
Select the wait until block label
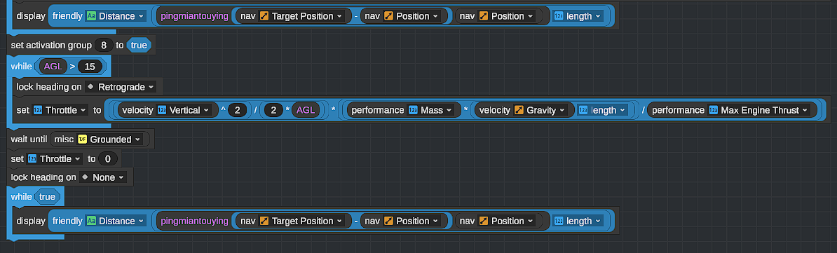(x=29, y=140)
